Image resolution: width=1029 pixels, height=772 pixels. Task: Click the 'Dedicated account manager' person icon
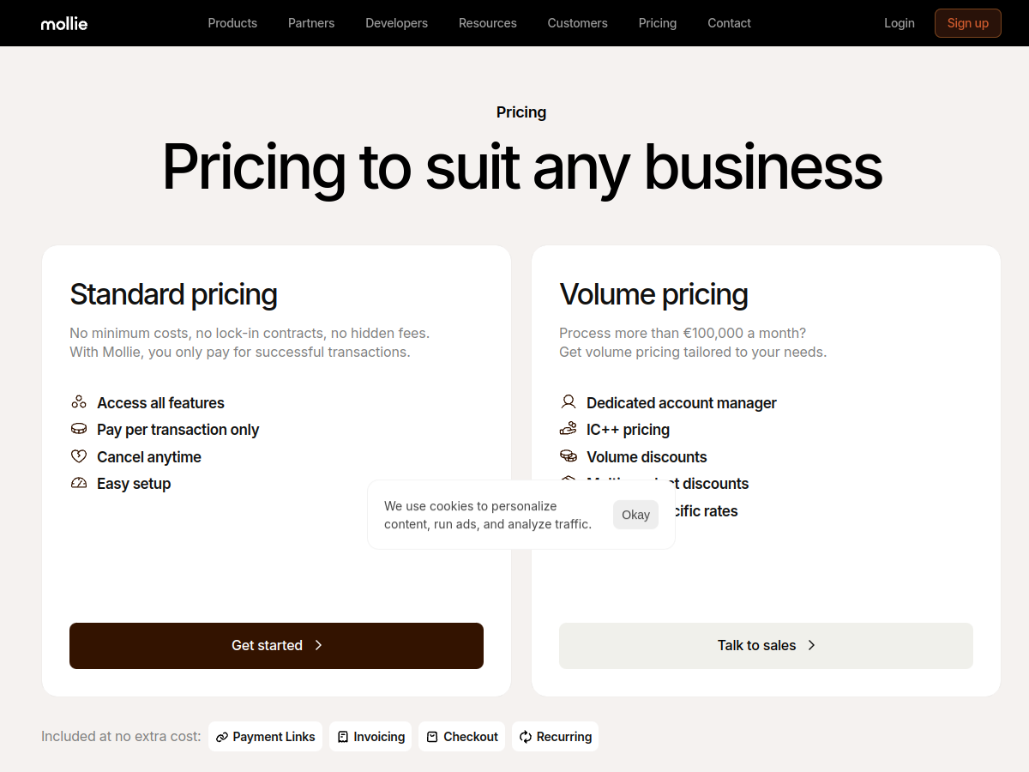pyautogui.click(x=569, y=401)
